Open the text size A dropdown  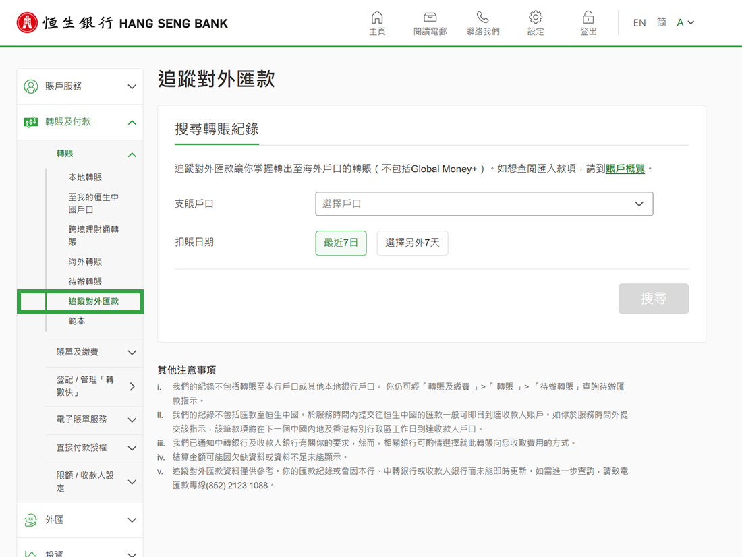point(685,23)
